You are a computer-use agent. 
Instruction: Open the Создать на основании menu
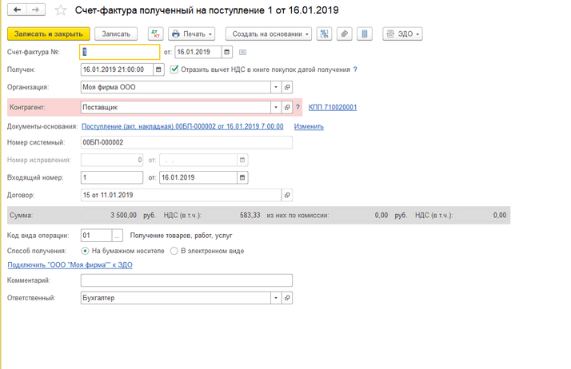pos(269,34)
